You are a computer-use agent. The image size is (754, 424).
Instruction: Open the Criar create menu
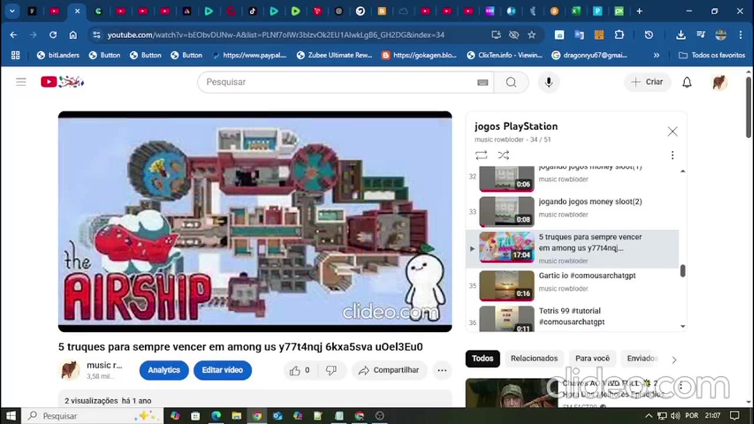647,82
